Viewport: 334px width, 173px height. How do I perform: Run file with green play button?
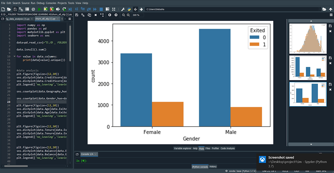click(x=40, y=9)
